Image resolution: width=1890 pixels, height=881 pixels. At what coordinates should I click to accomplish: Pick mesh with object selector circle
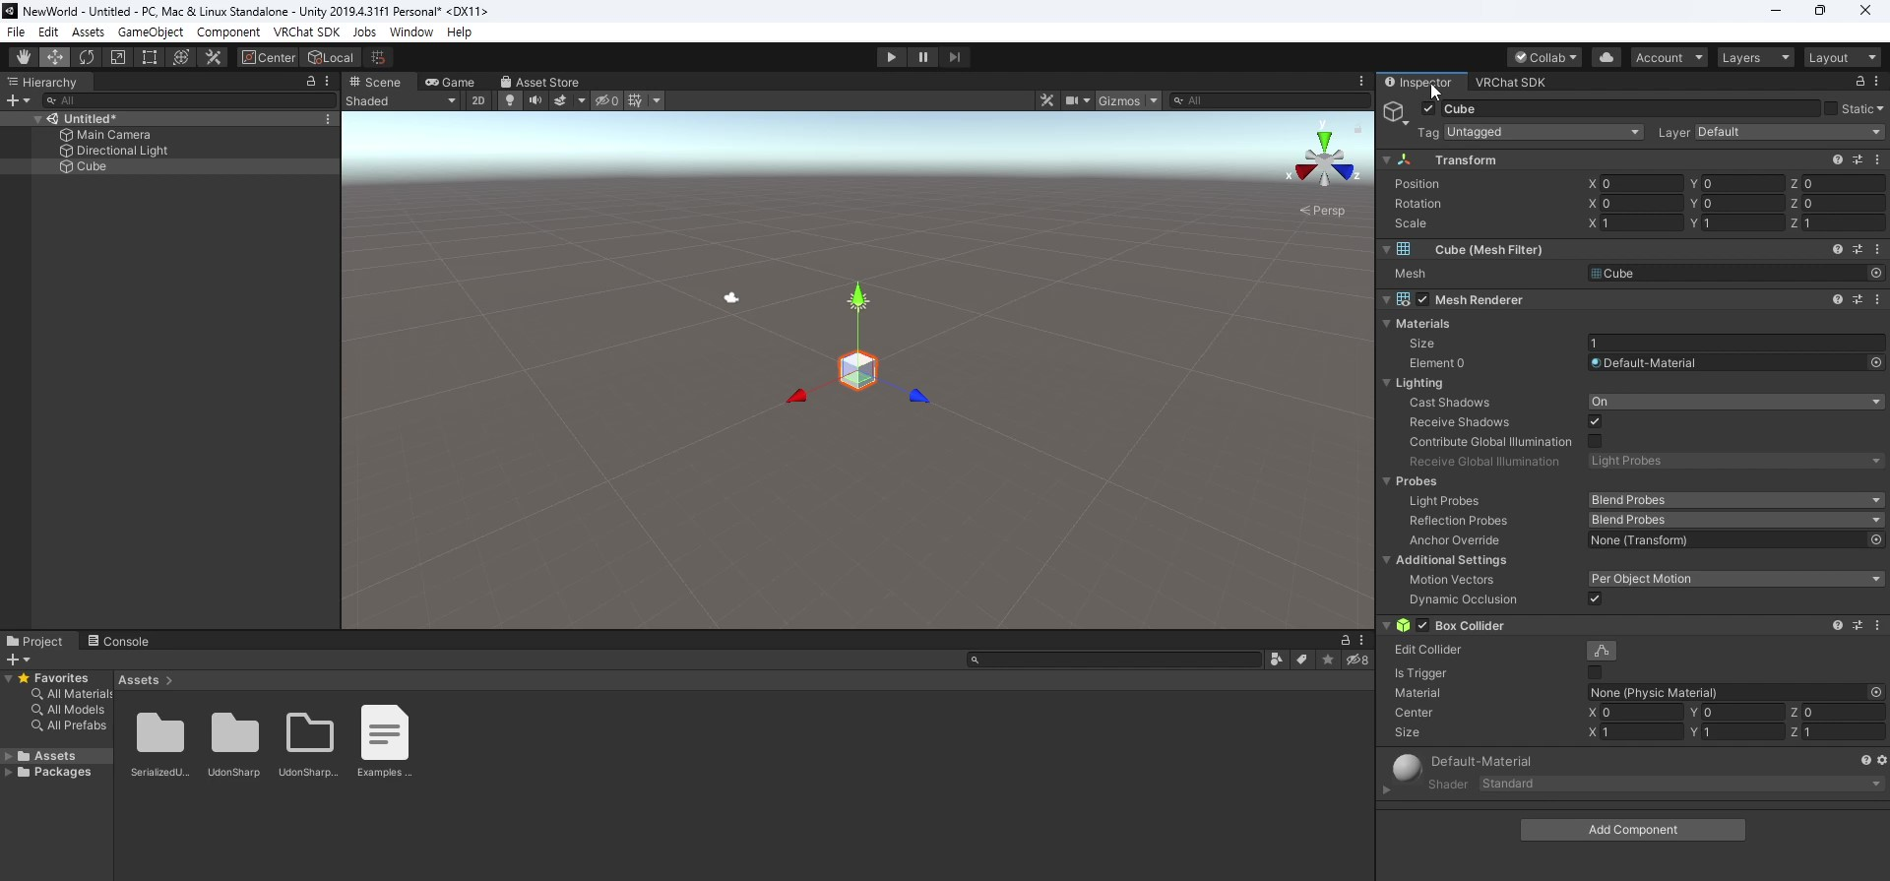tap(1875, 274)
